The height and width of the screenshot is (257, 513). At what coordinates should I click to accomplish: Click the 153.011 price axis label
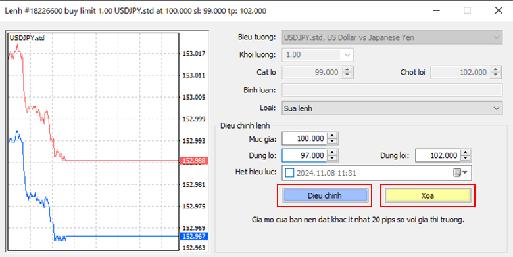tap(194, 75)
